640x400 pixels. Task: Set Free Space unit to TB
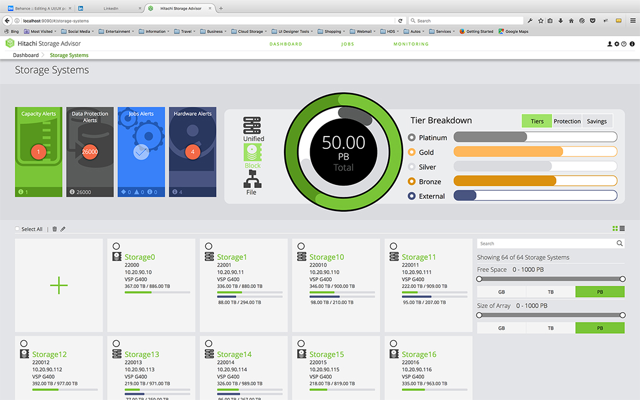(550, 292)
